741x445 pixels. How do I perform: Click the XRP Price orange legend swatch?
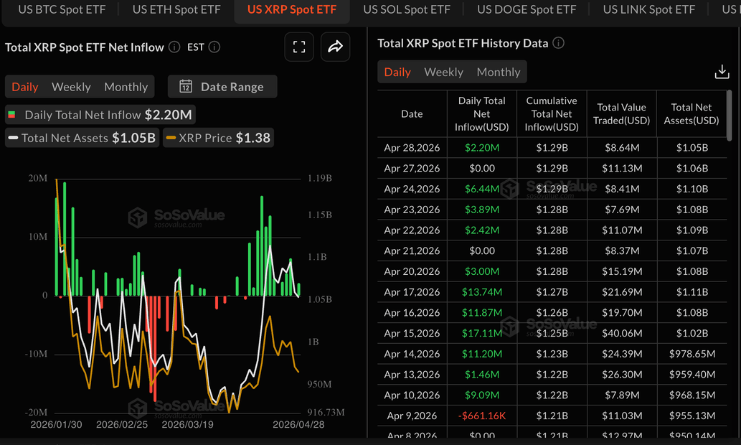[171, 138]
